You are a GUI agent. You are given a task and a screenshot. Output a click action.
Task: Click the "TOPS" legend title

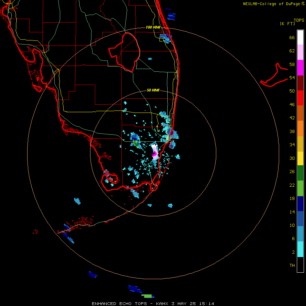(x=299, y=20)
